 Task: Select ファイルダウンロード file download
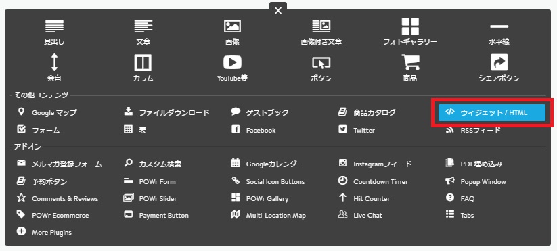(x=166, y=112)
